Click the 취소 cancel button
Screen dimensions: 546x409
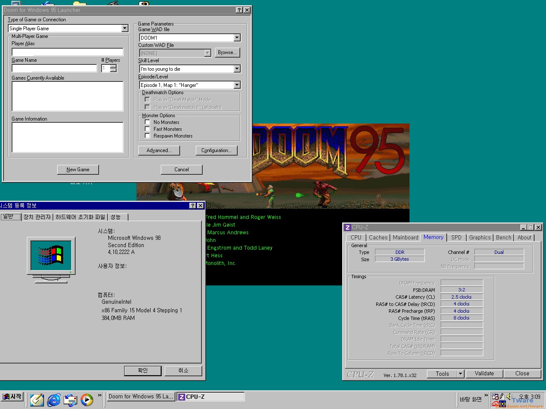(x=183, y=371)
